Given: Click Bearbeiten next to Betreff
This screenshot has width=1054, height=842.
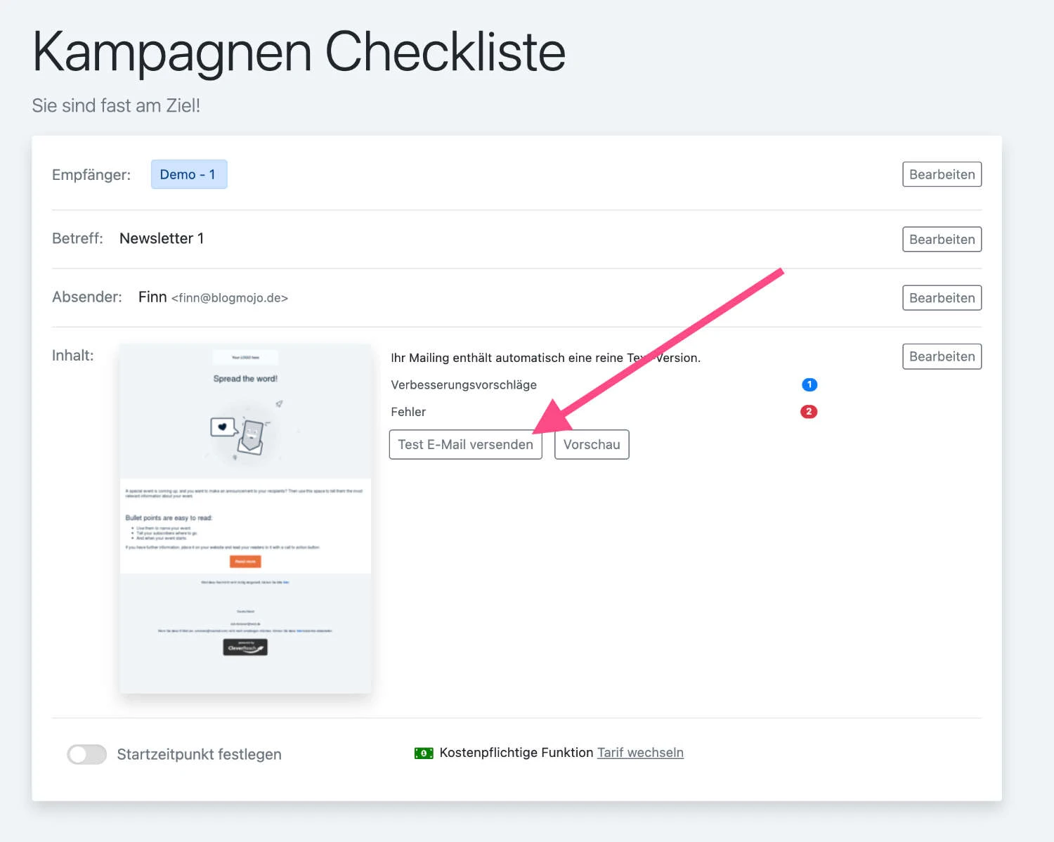Looking at the screenshot, I should [942, 239].
